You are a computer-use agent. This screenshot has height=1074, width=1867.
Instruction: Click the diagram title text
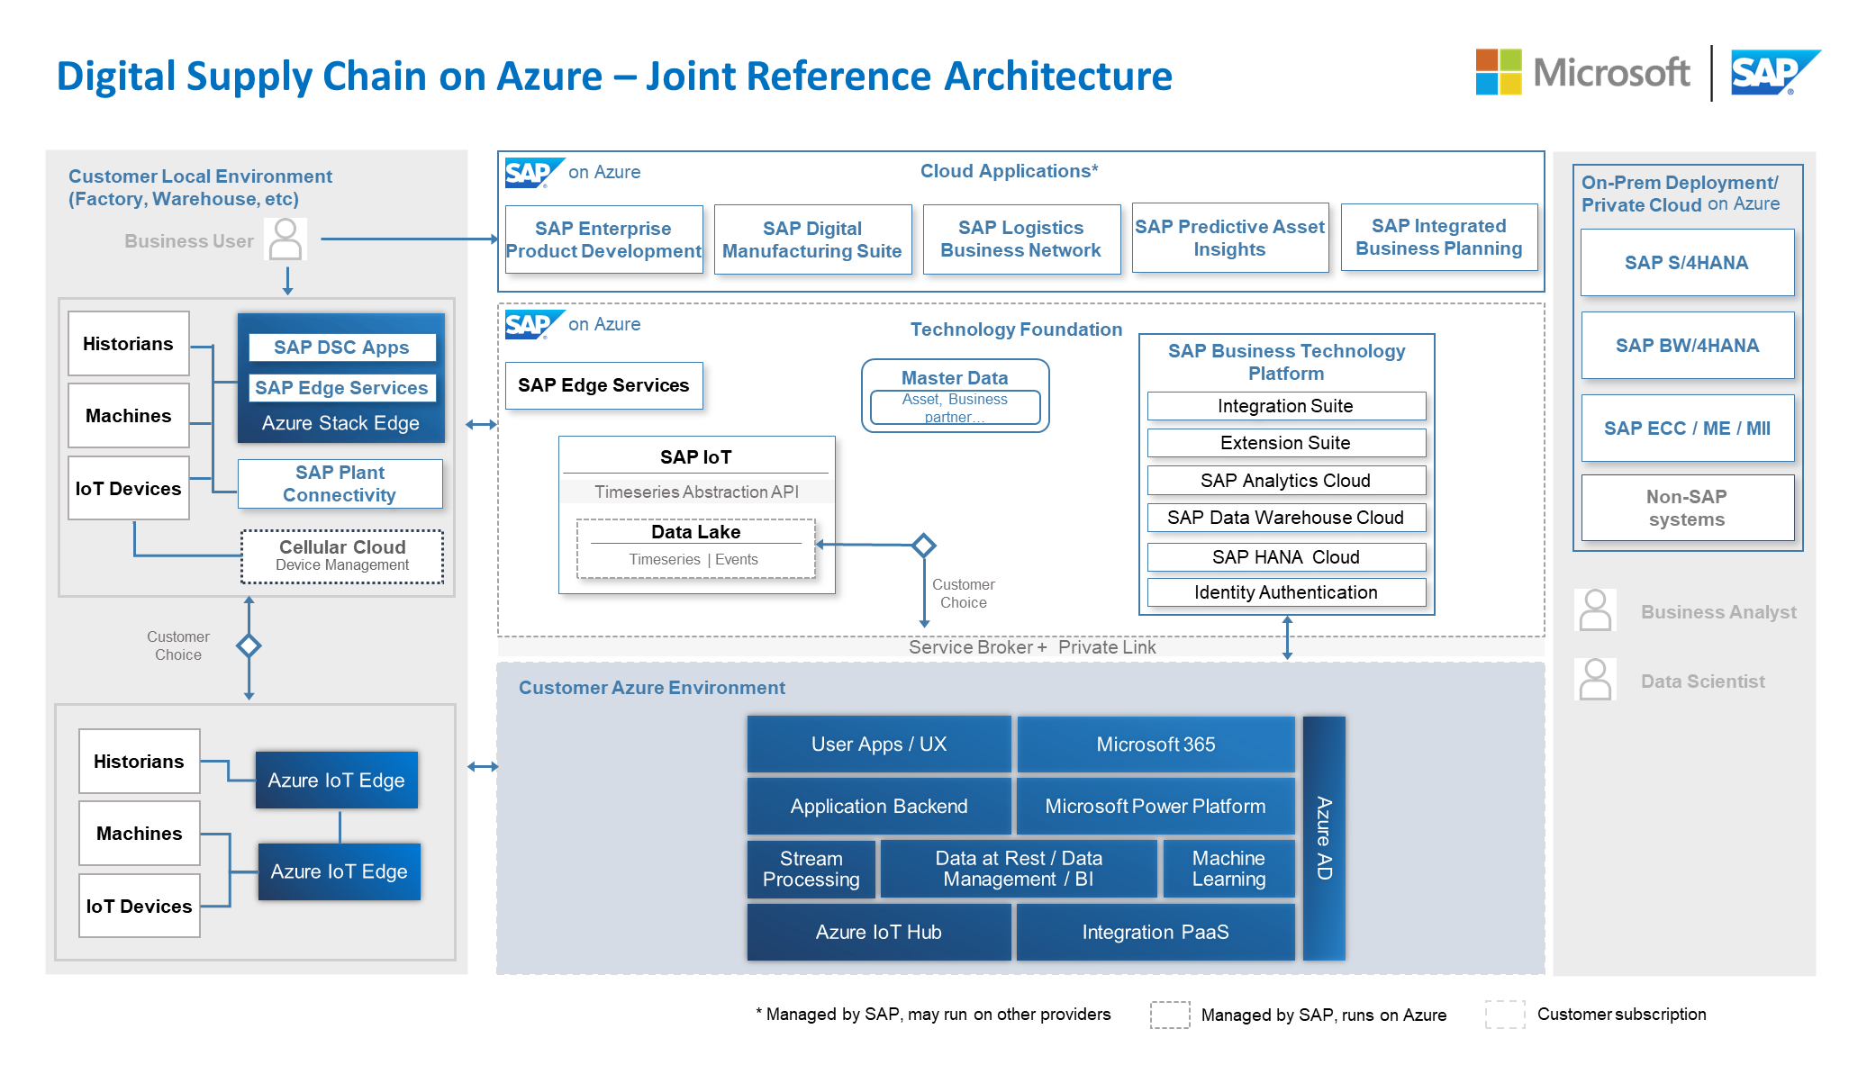614,76
